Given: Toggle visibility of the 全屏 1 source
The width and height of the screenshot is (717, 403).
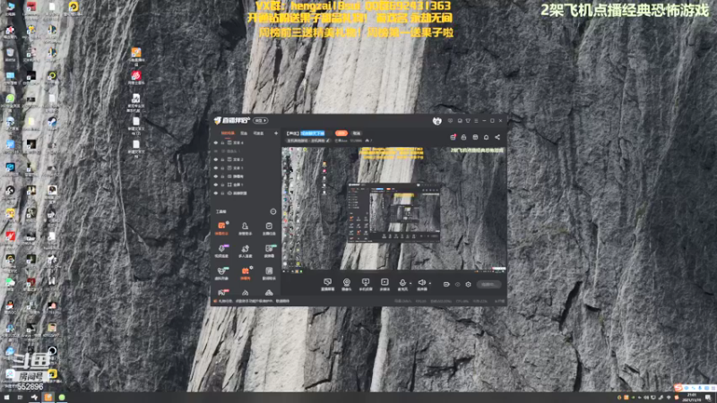Looking at the screenshot, I should point(216,184).
